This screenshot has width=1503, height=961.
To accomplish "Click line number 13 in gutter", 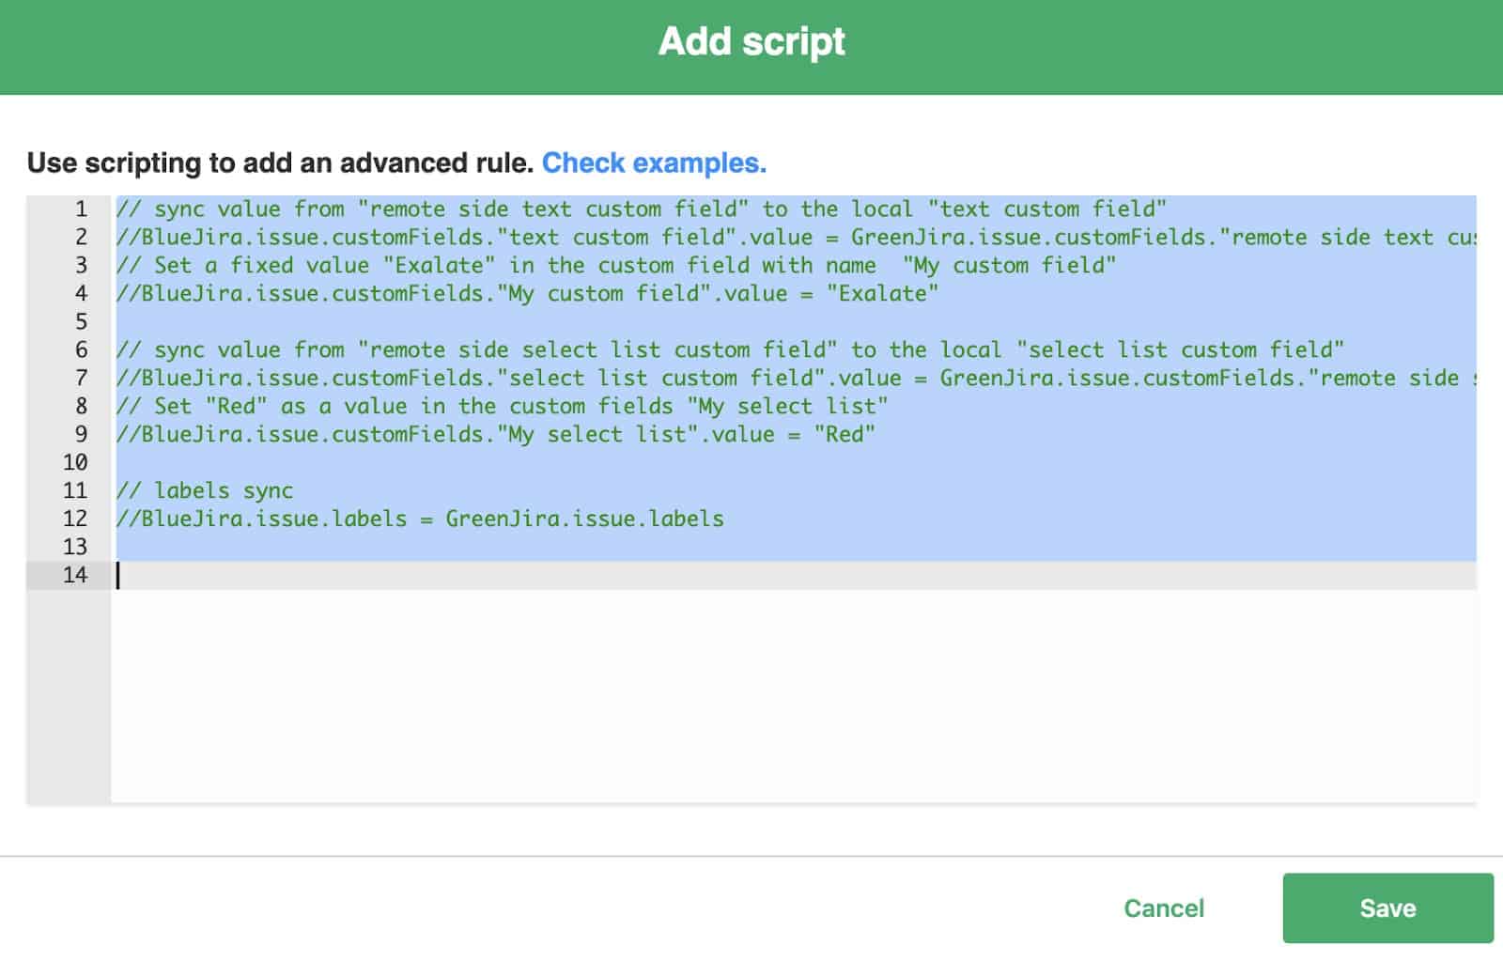I will point(75,547).
